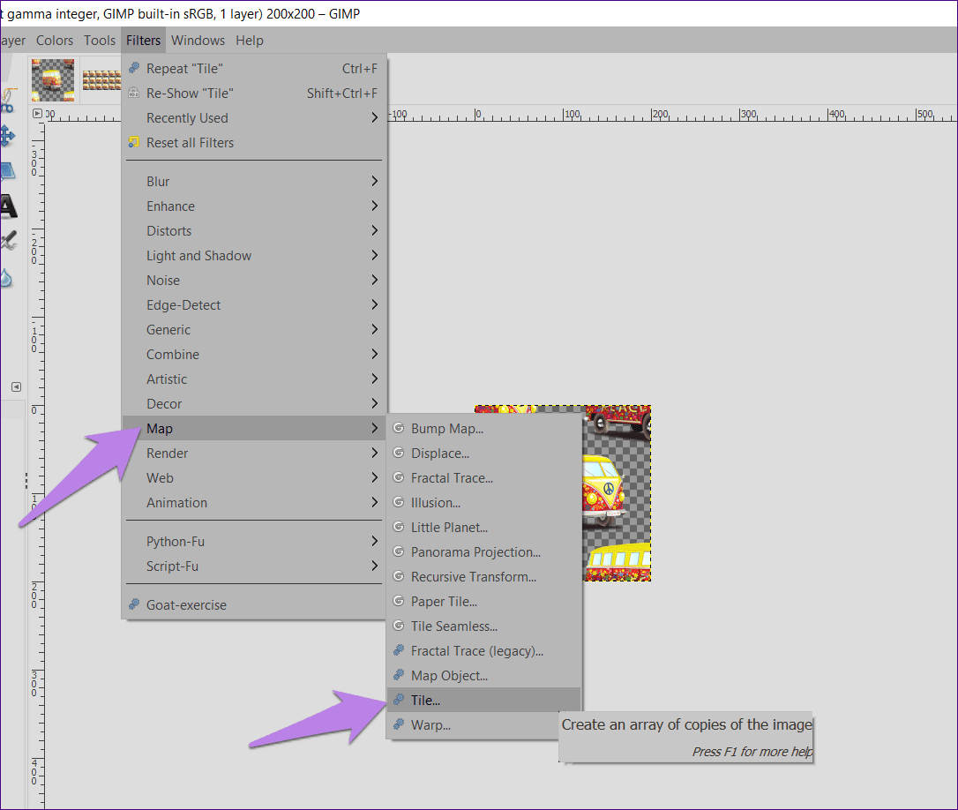Open the Colors menu
958x810 pixels.
click(55, 41)
